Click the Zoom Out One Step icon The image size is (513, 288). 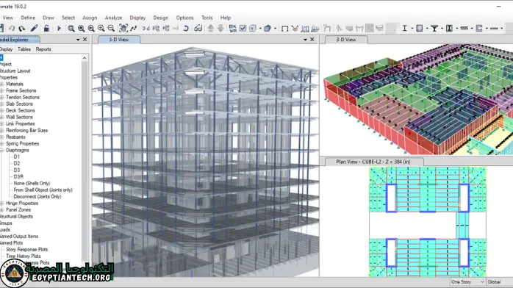click(x=111, y=29)
